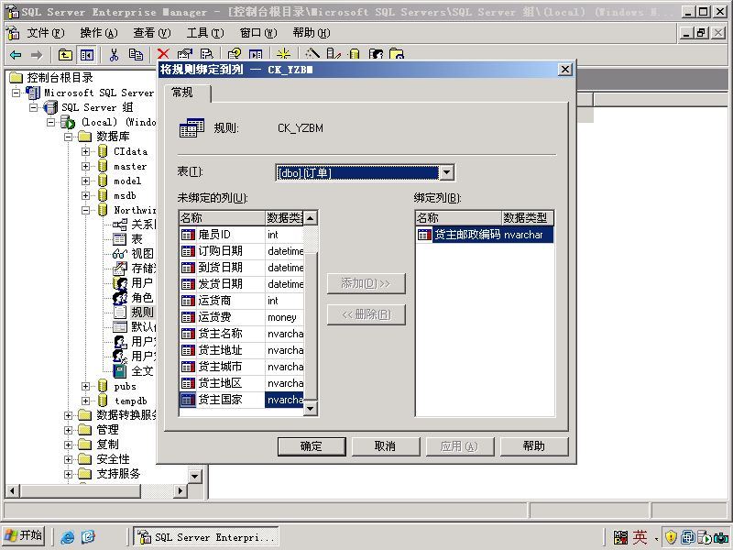Close the bind rule dialog with X
733x550 pixels.
click(x=564, y=70)
